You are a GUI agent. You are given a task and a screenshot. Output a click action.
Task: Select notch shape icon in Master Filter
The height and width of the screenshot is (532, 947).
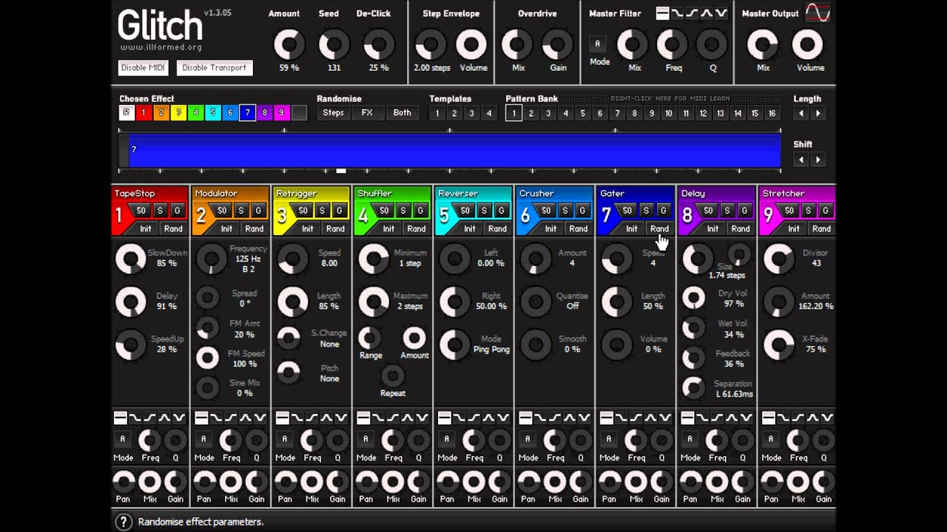pyautogui.click(x=721, y=13)
